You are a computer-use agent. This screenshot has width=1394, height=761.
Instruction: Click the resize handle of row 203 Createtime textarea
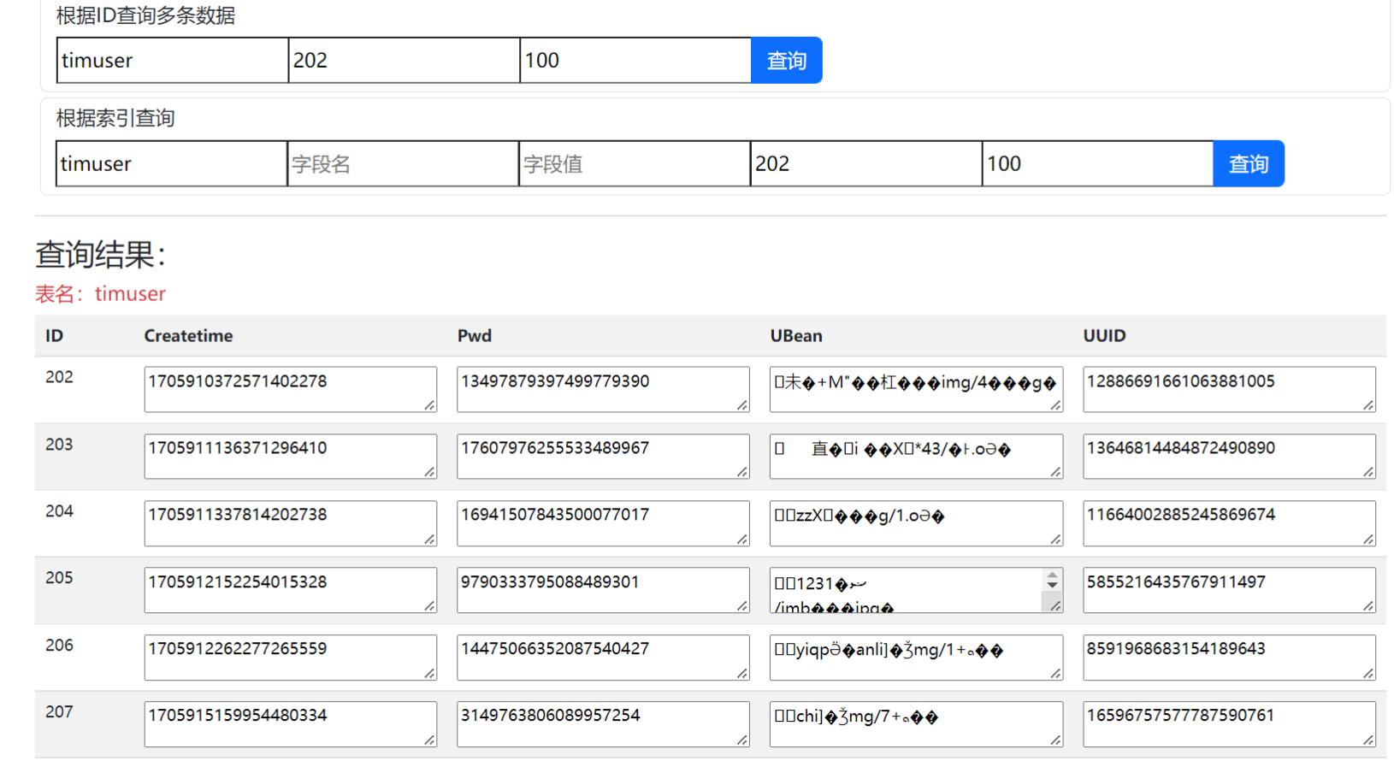[x=429, y=472]
